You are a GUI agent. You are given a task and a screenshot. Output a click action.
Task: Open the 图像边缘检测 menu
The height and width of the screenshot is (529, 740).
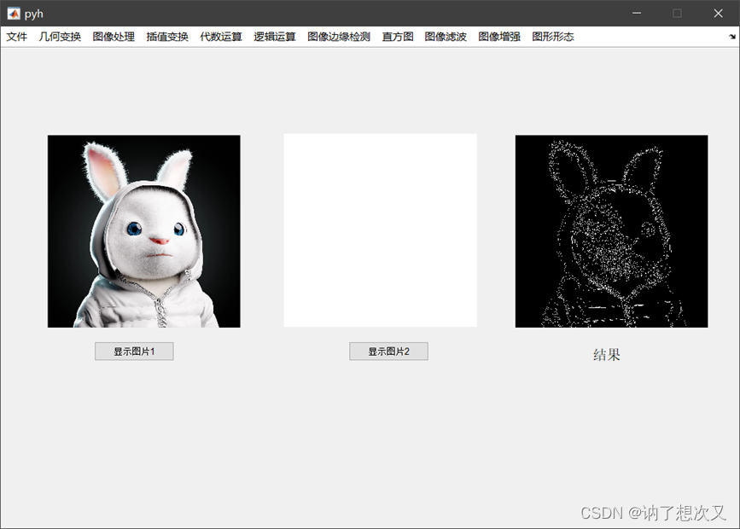click(339, 37)
